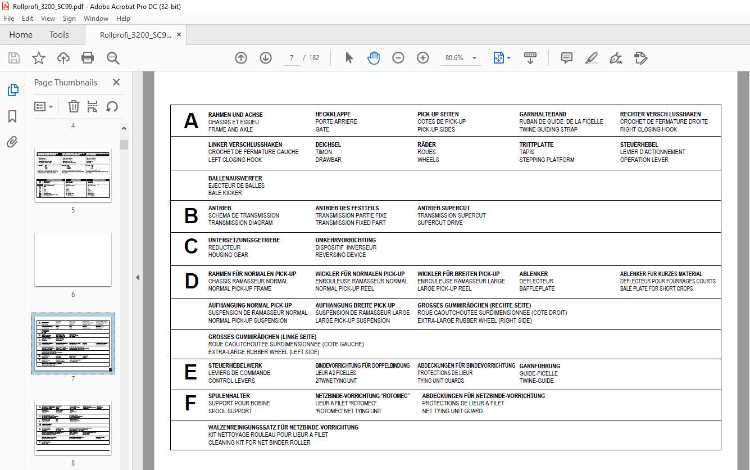Click the page number field showing 7
Viewport: 750px width, 470px height.
click(x=292, y=58)
